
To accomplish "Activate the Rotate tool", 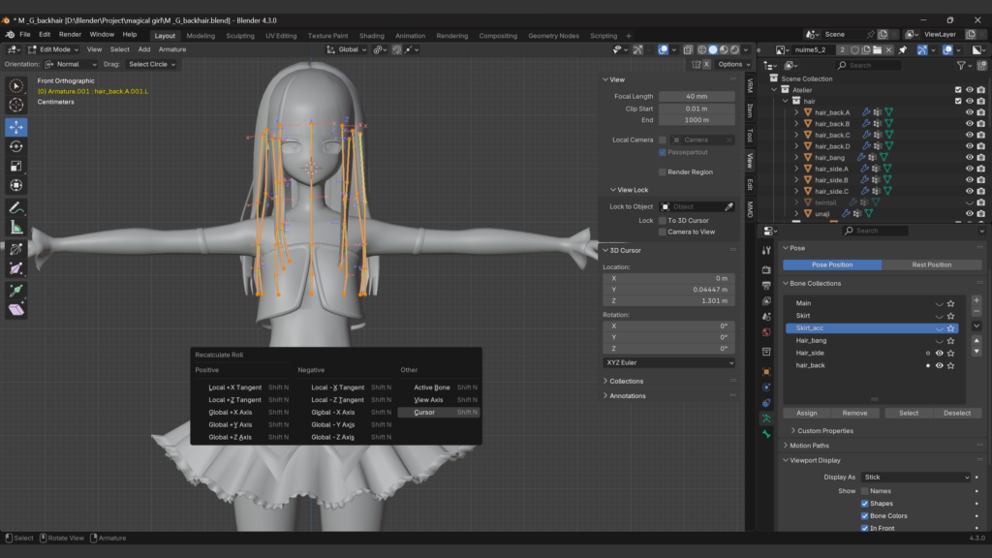I will click(16, 146).
